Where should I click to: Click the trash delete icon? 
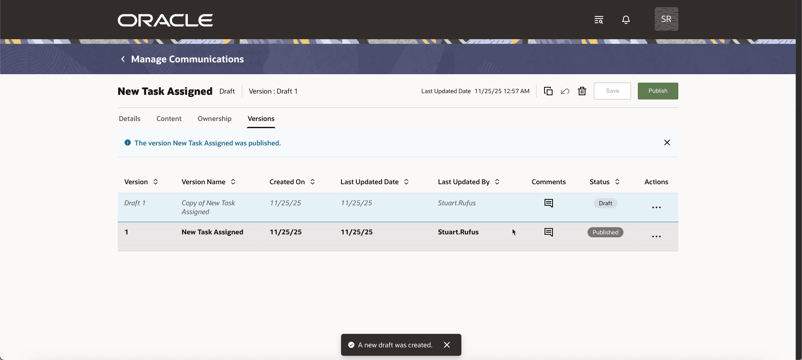(582, 91)
